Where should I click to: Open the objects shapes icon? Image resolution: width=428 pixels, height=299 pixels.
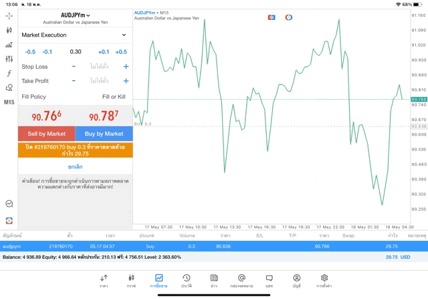[x=9, y=88]
